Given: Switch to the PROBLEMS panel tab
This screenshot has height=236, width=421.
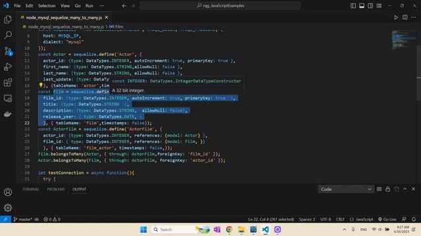Looking at the screenshot, I should click(56, 189).
